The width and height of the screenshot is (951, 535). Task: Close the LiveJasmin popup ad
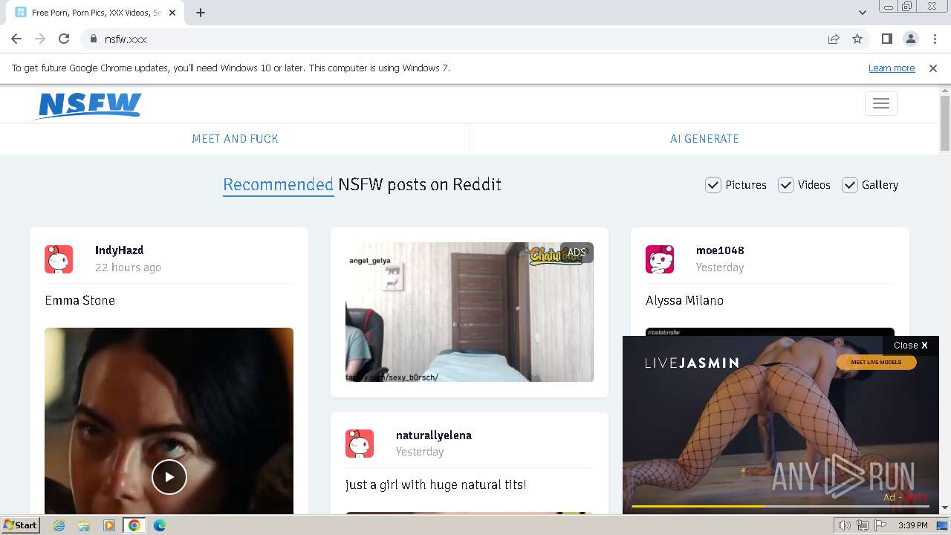pos(911,345)
